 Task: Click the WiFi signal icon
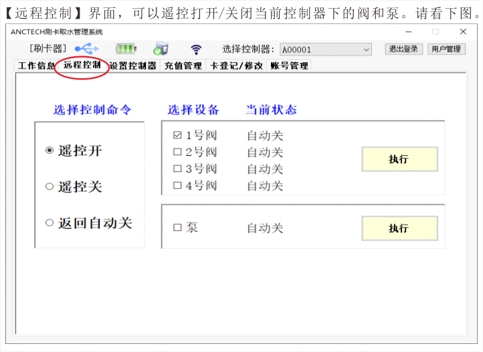[x=196, y=49]
